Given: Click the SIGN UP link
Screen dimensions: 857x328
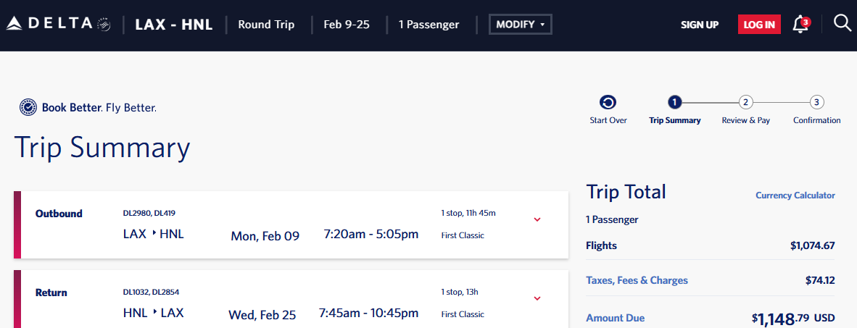Looking at the screenshot, I should (700, 25).
